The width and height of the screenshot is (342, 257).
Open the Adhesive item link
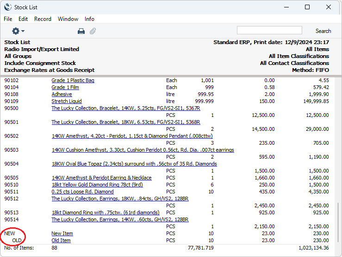62,94
